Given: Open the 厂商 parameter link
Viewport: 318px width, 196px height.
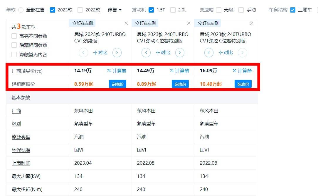Looking at the screenshot, I should point(16,111).
